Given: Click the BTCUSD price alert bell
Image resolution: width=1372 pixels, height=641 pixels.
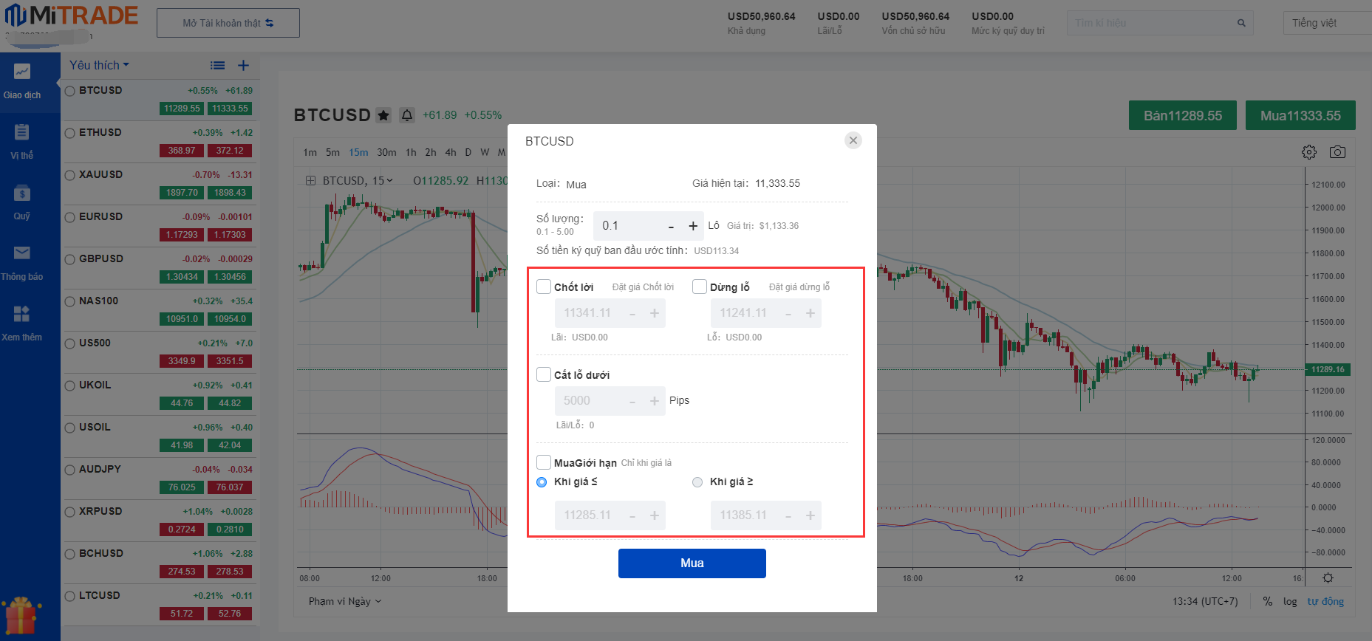Looking at the screenshot, I should (x=407, y=115).
